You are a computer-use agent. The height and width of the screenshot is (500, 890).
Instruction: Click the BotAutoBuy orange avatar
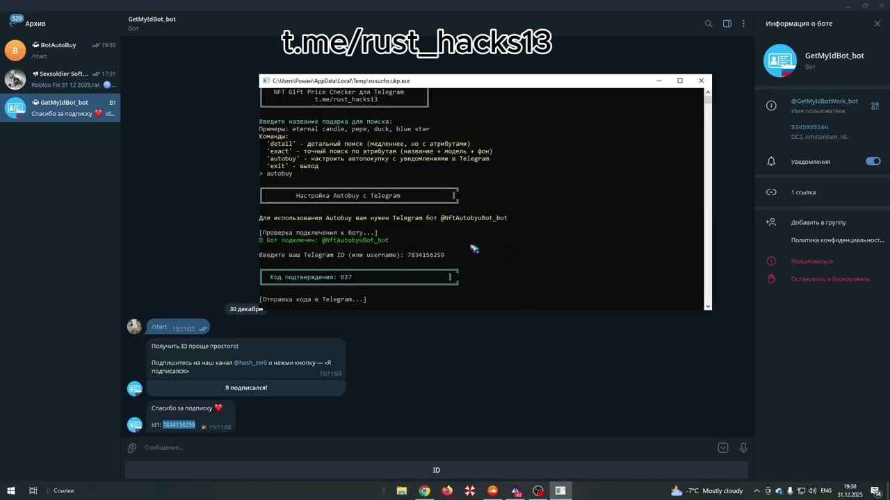coord(15,51)
